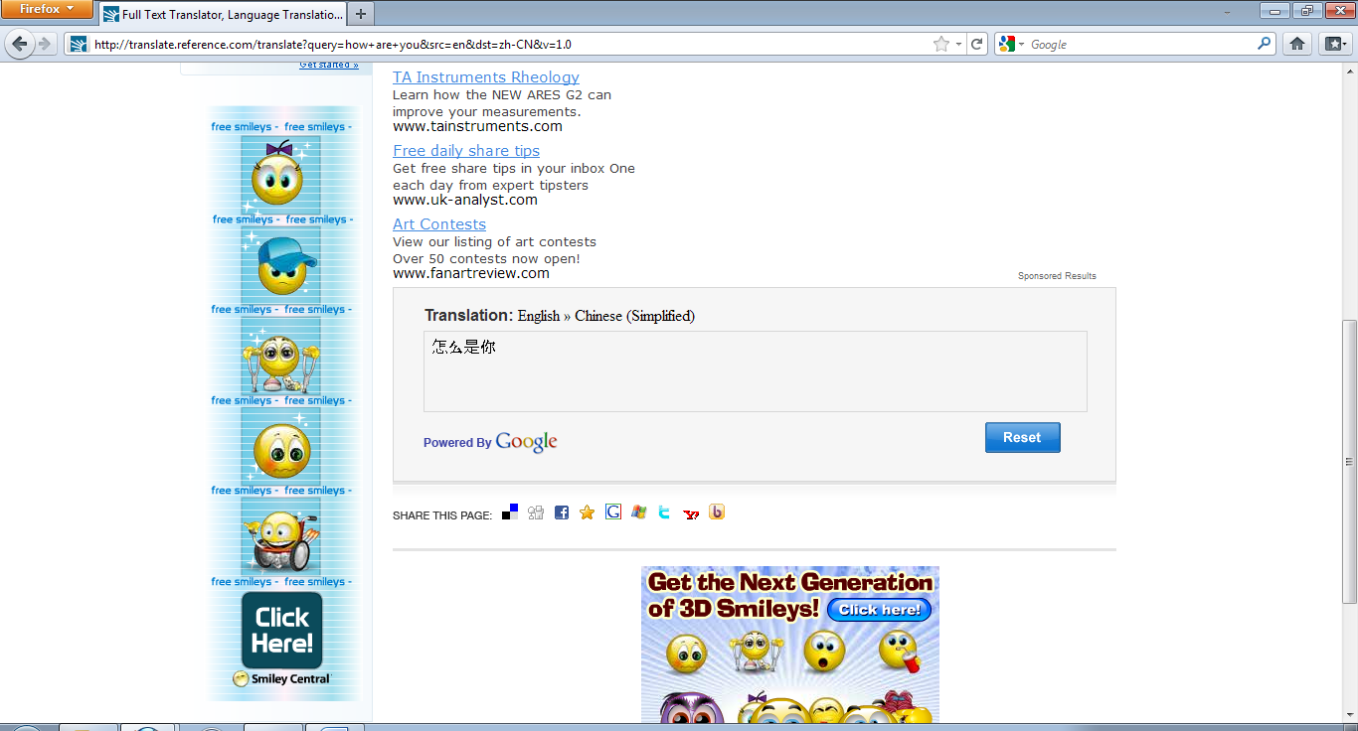Share page on Twitter icon
The image size is (1358, 731).
[x=664, y=512]
